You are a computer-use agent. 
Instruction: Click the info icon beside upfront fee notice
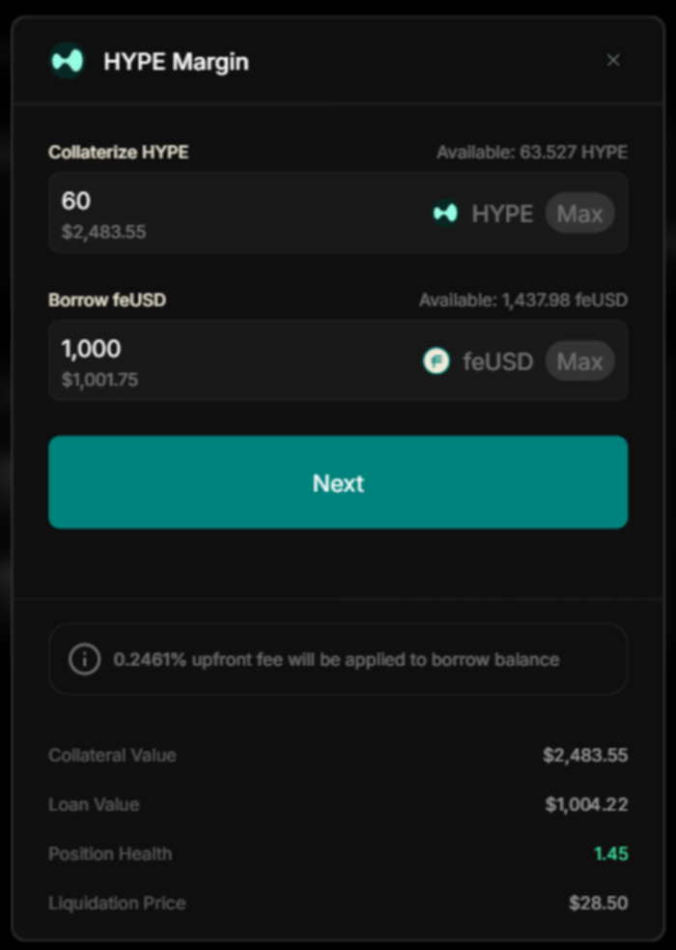click(x=85, y=658)
